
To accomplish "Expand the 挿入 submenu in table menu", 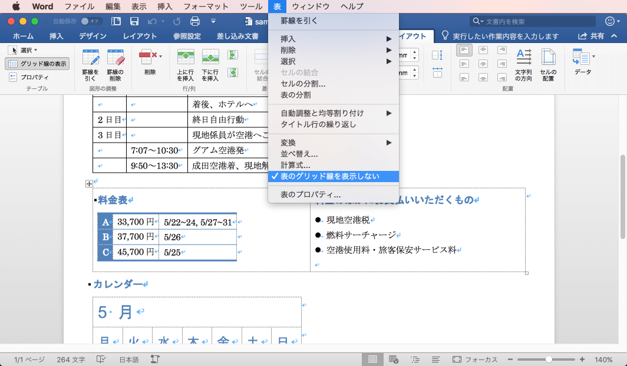I will [x=334, y=39].
